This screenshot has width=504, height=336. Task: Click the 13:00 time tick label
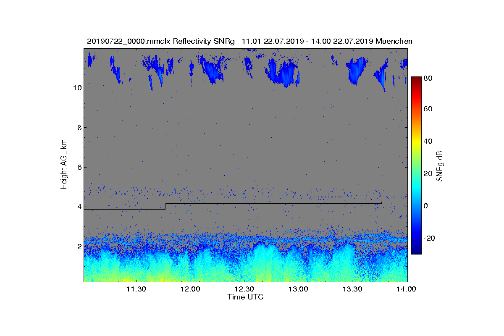[x=298, y=289]
